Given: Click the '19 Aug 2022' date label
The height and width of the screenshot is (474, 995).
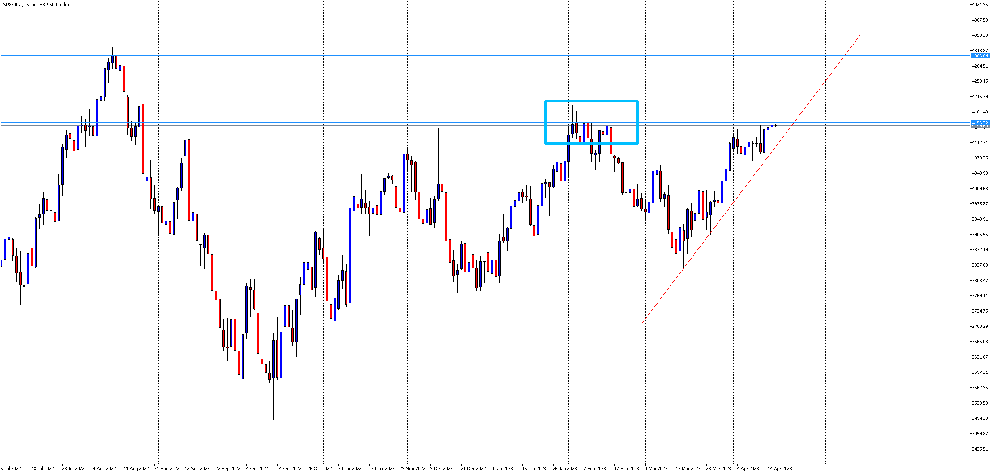Looking at the screenshot, I should [136, 469].
